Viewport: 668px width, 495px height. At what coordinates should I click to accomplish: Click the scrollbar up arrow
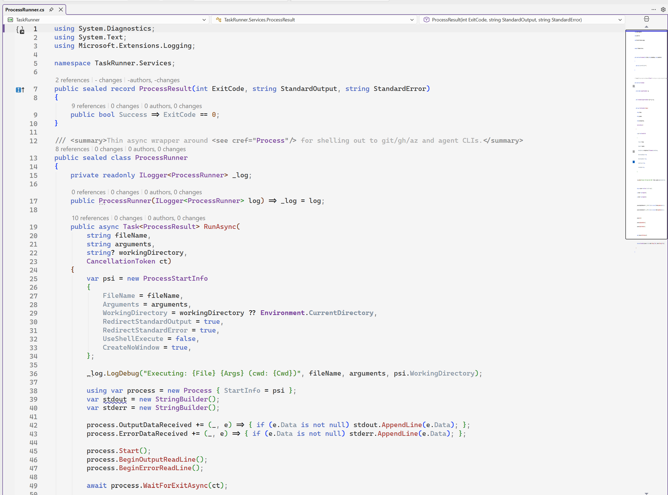[x=646, y=27]
